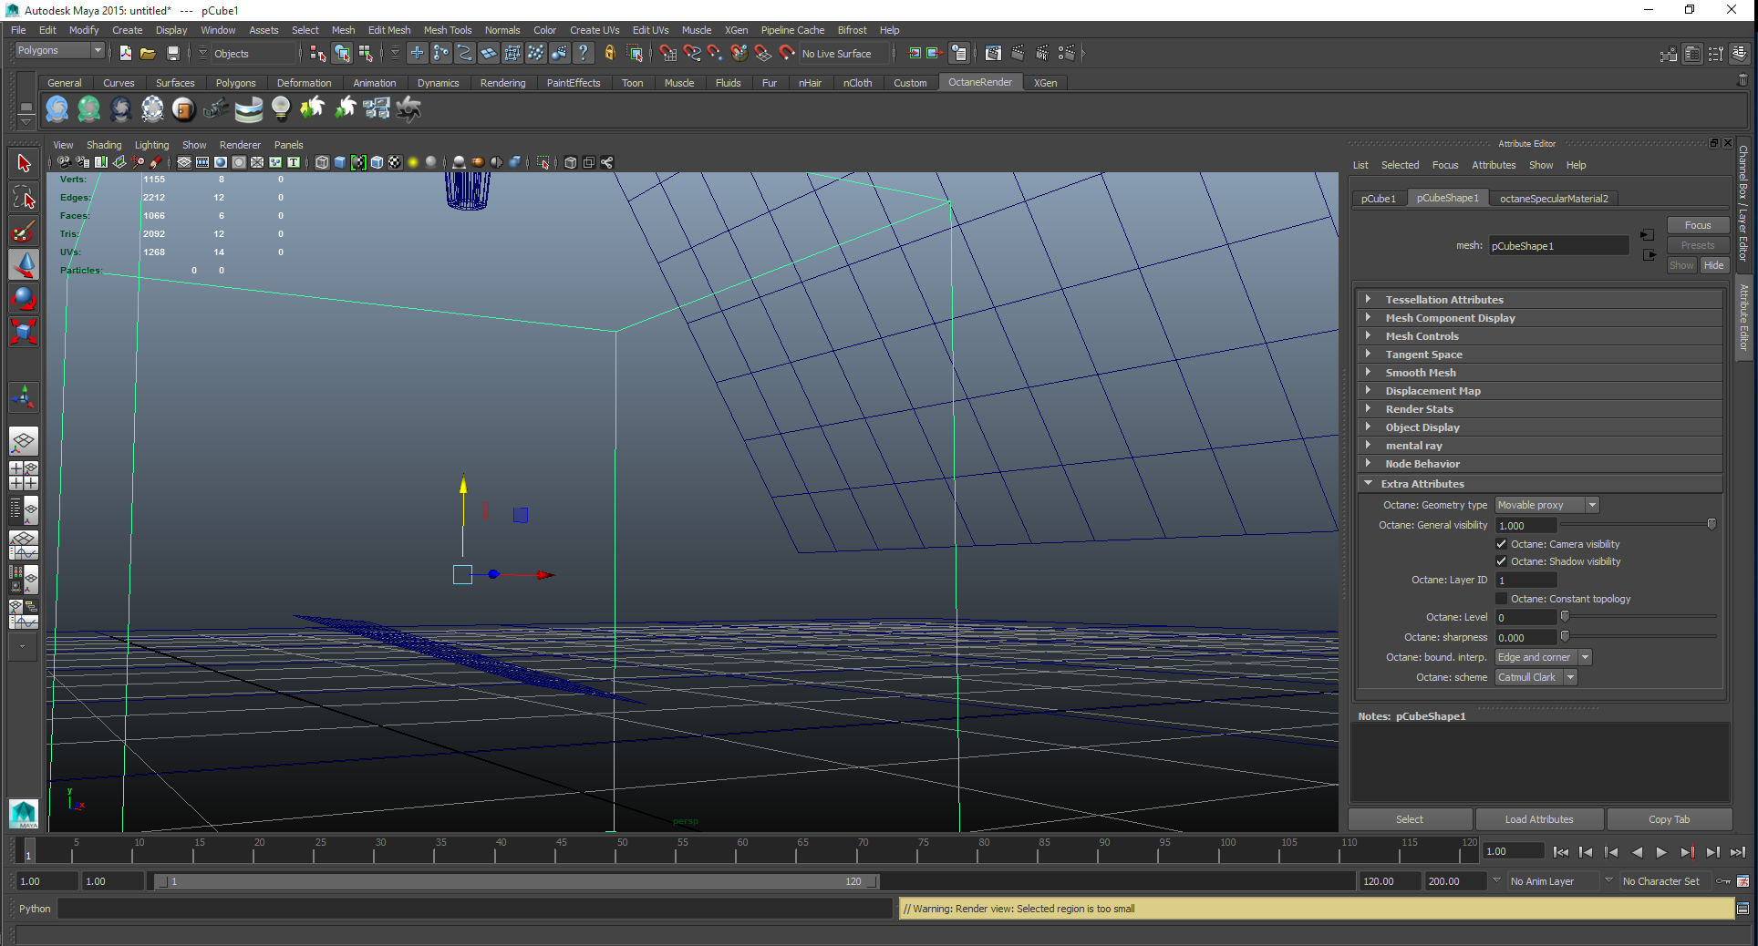This screenshot has width=1758, height=946.
Task: Open the Octane scheme Catmull Clark dropdown
Action: pyautogui.click(x=1536, y=677)
